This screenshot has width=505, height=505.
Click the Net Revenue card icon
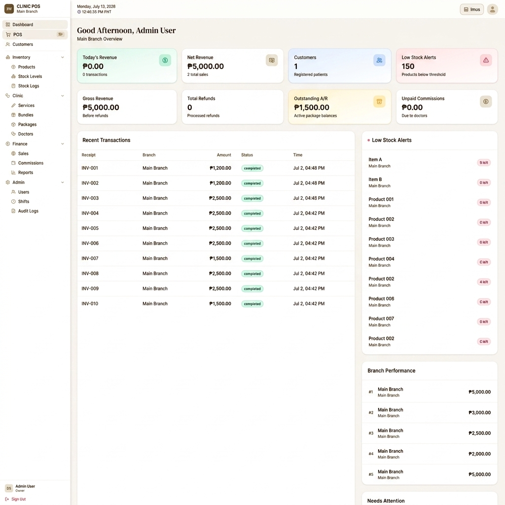tap(272, 60)
